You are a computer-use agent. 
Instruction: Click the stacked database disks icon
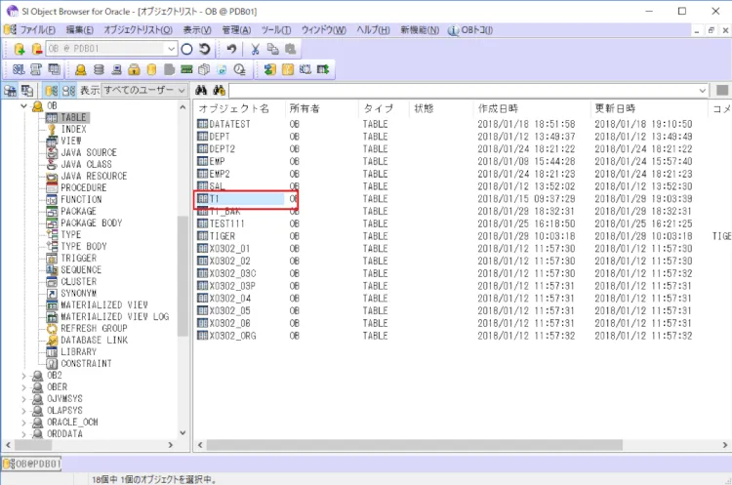(99, 69)
